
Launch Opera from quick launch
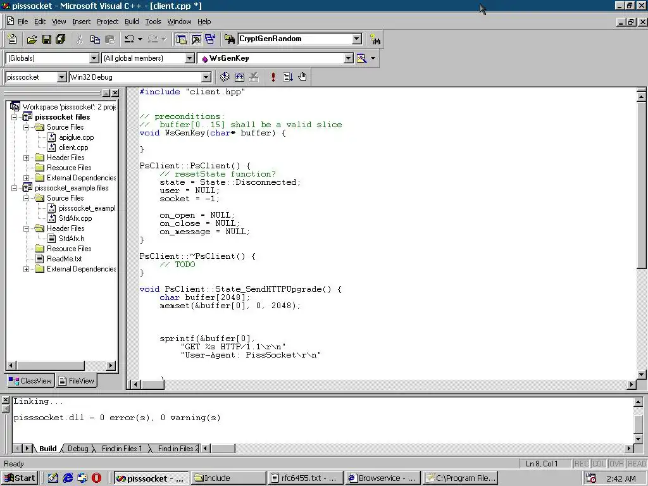(97, 478)
